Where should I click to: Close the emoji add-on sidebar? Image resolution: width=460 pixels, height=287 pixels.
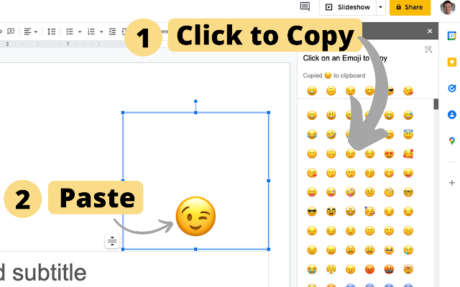(x=430, y=31)
